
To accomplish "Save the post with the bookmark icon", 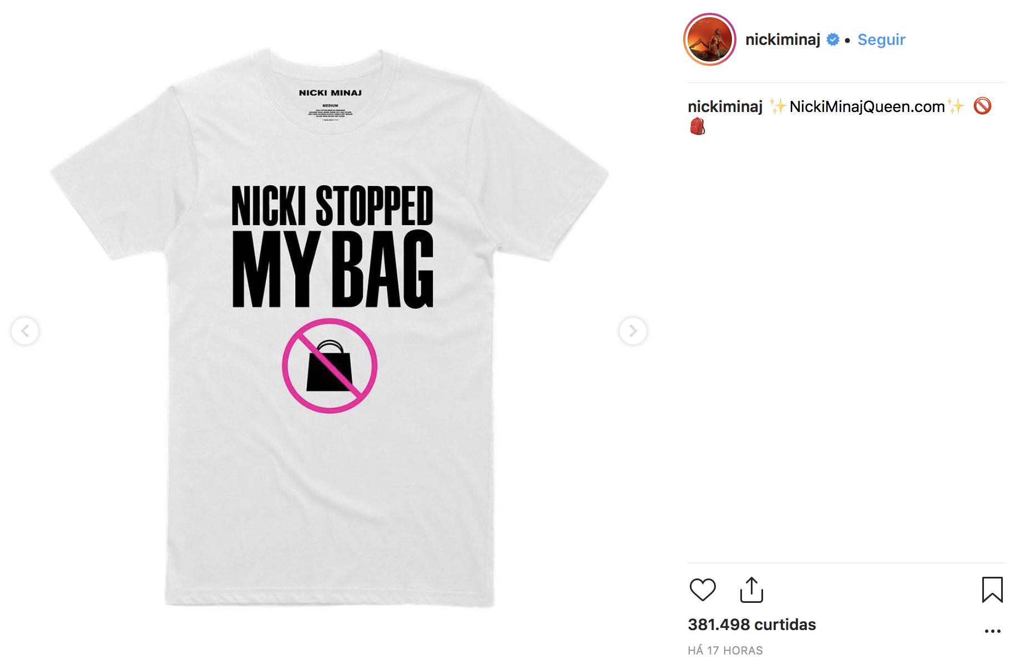I will tap(992, 590).
